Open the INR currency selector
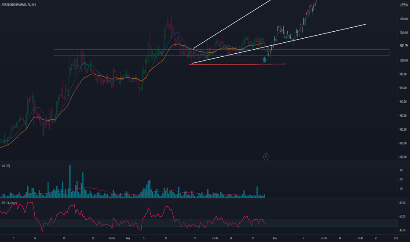Viewport: 410px width, 242px height. point(404,4)
